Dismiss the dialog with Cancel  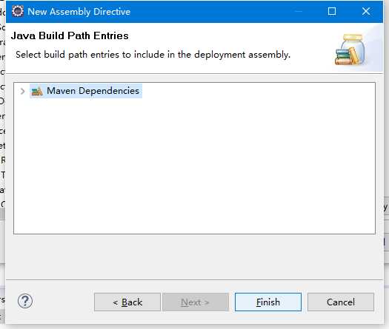(x=341, y=302)
